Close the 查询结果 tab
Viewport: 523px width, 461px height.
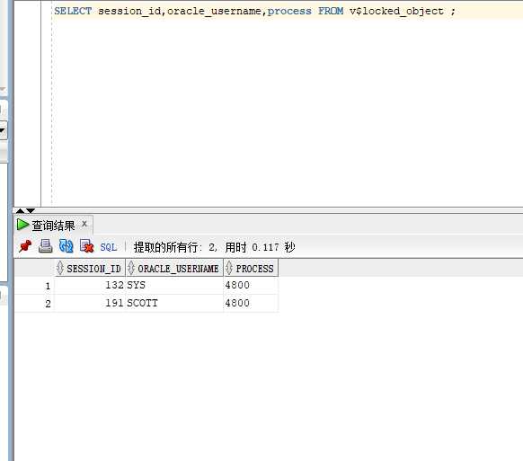(x=84, y=224)
